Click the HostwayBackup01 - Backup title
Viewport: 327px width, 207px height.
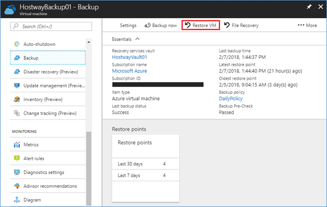59,7
